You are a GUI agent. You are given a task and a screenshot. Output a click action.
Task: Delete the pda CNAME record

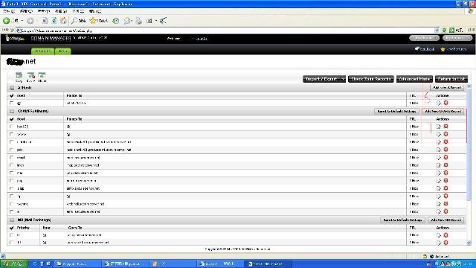click(446, 150)
